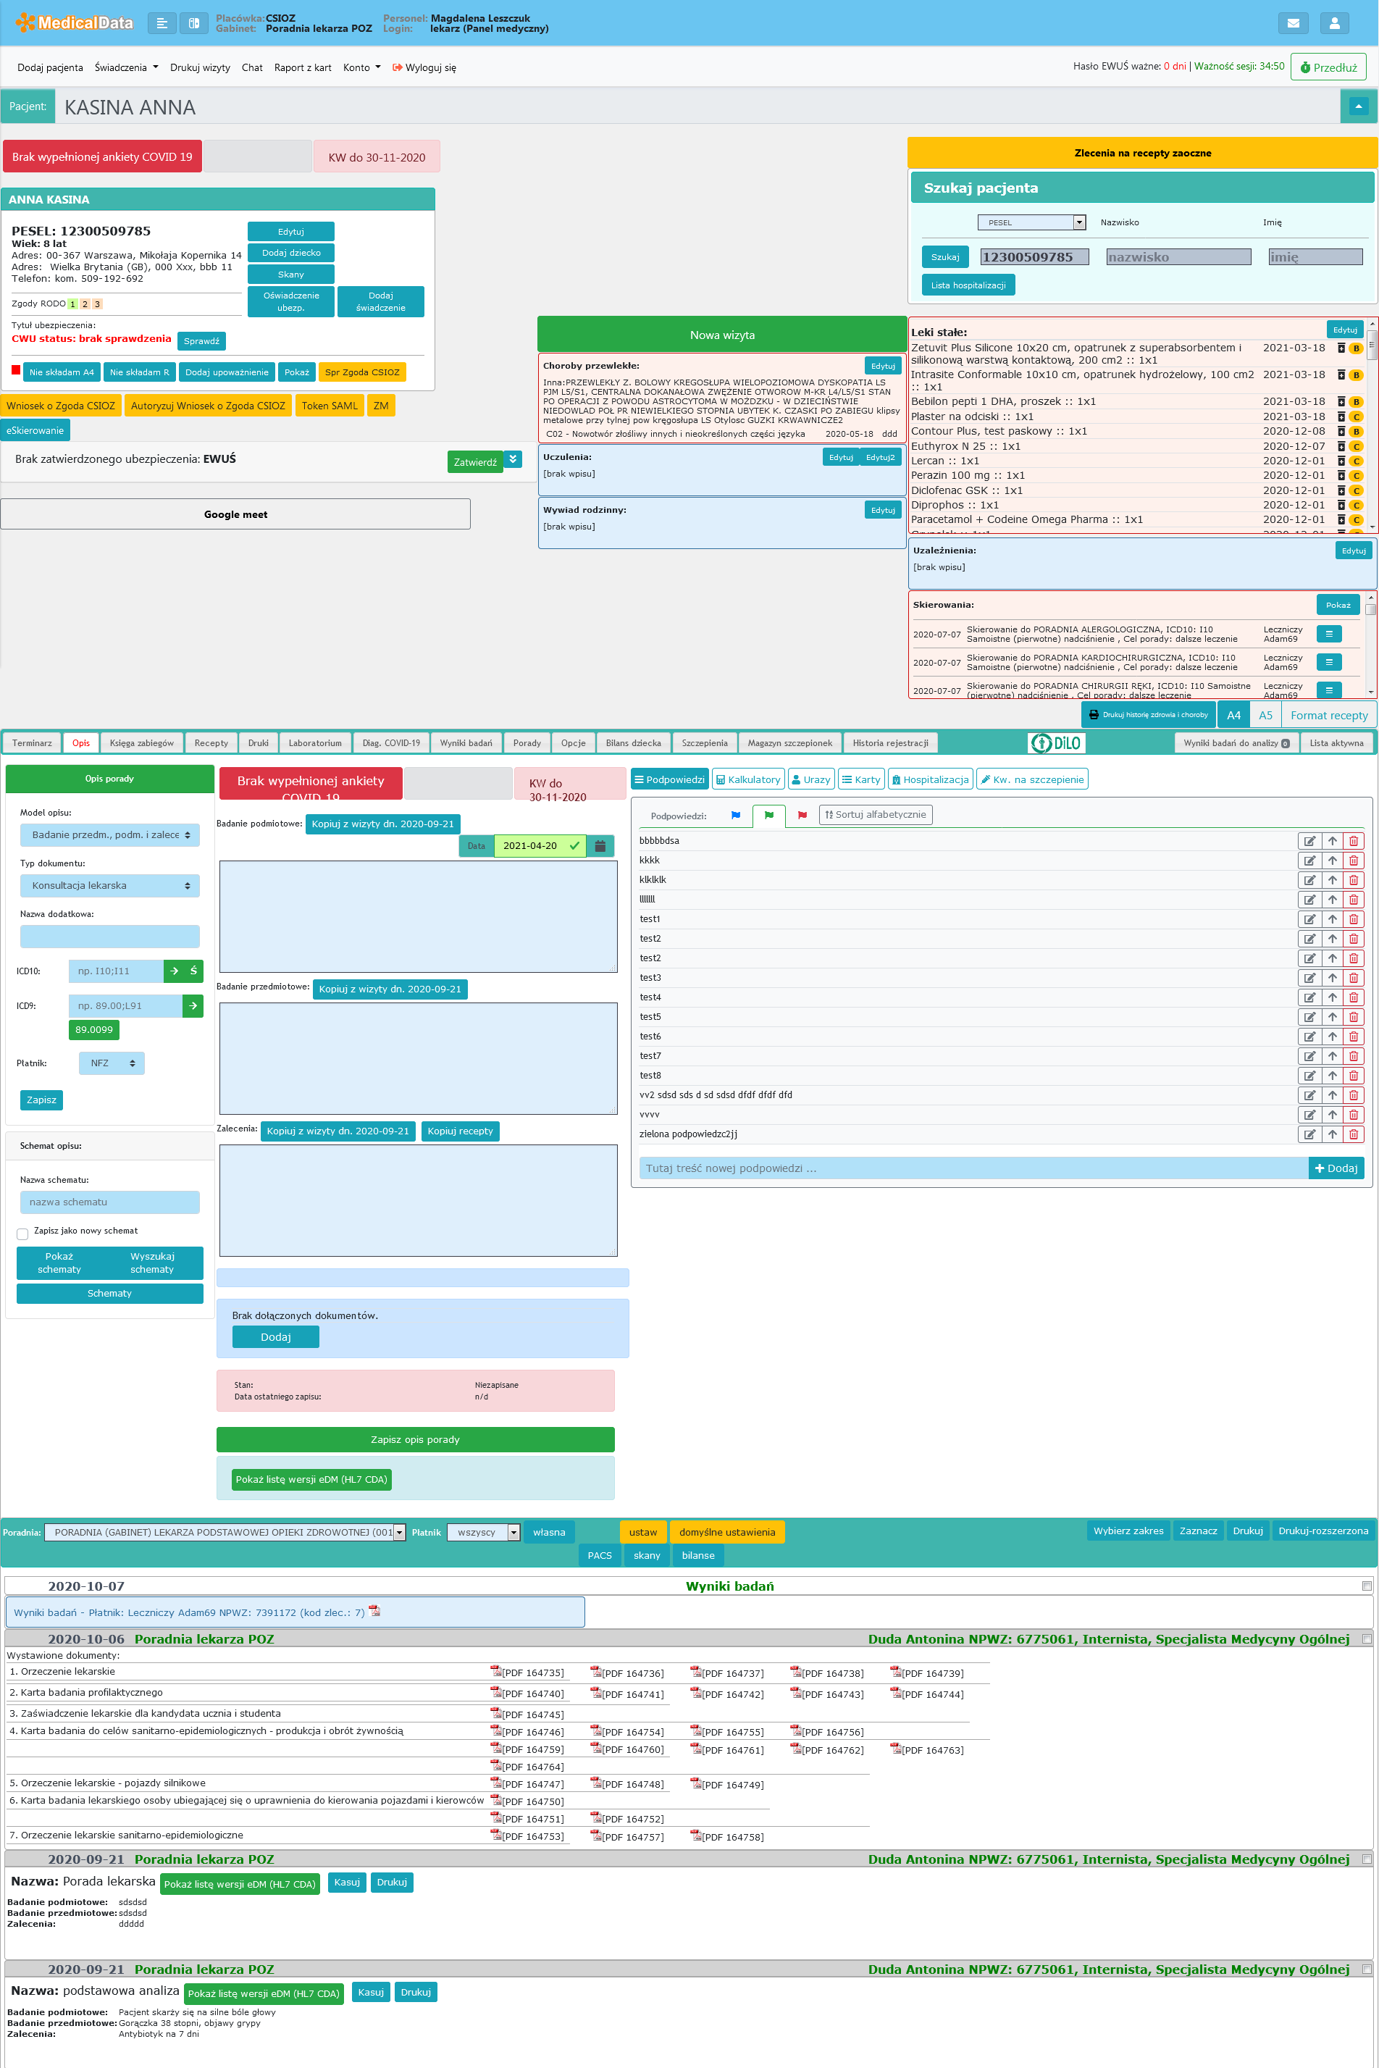Toggle the checkbox on 2020-10-06 visit row
Viewport: 1379px width, 2068px height.
pos(1366,1638)
